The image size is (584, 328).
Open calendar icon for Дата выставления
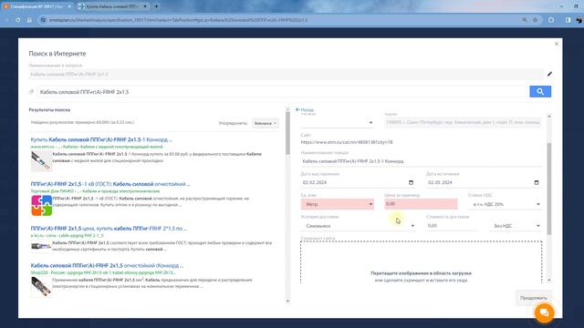[411, 182]
